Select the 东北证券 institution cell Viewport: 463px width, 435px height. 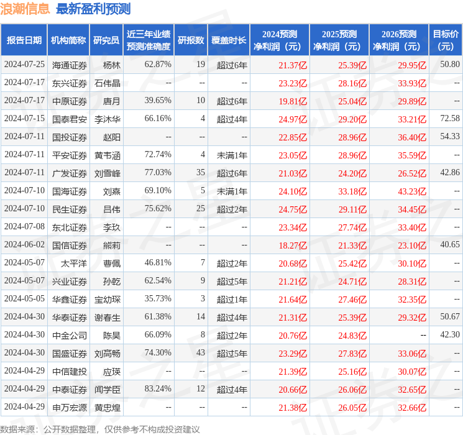(70, 227)
